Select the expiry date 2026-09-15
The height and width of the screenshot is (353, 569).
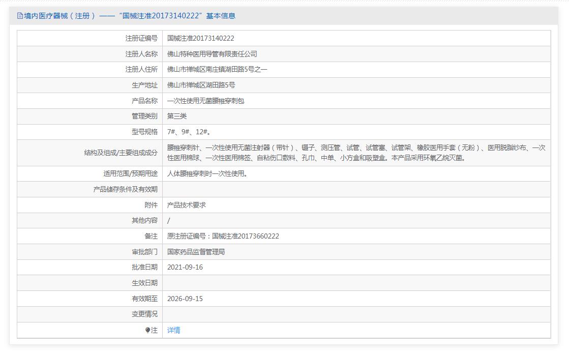click(185, 299)
